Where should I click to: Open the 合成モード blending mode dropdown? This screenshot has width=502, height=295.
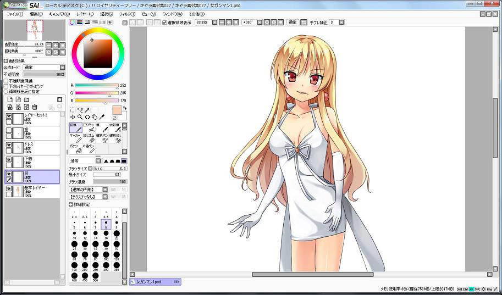pos(43,68)
